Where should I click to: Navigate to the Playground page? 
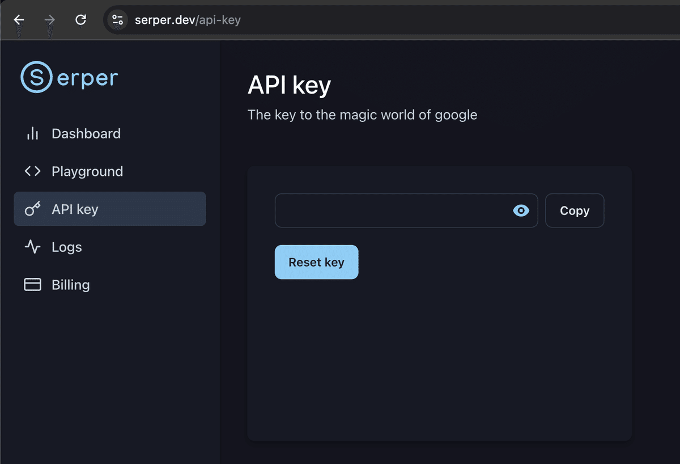pyautogui.click(x=87, y=171)
